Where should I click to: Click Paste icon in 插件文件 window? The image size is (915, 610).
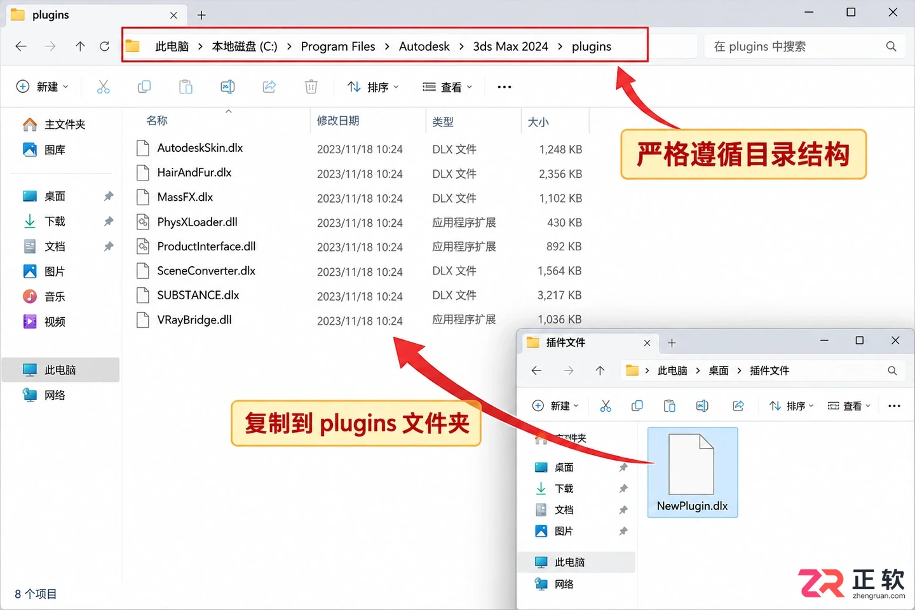pyautogui.click(x=669, y=406)
